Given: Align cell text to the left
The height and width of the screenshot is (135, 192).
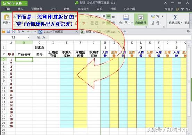Looking at the screenshot, I should [104, 23].
